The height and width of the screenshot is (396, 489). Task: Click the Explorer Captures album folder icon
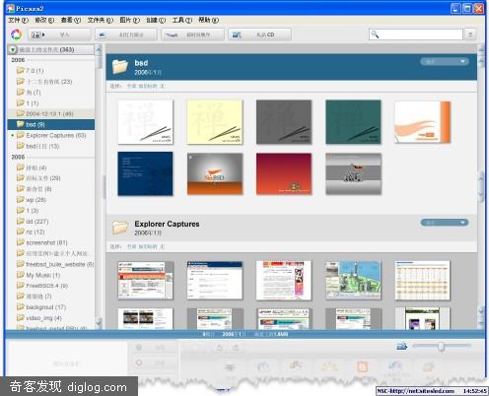[119, 228]
